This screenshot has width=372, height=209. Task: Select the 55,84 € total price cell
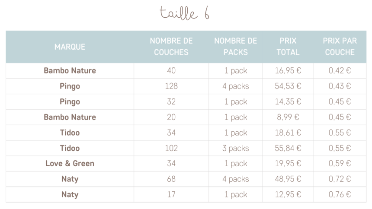(x=288, y=148)
